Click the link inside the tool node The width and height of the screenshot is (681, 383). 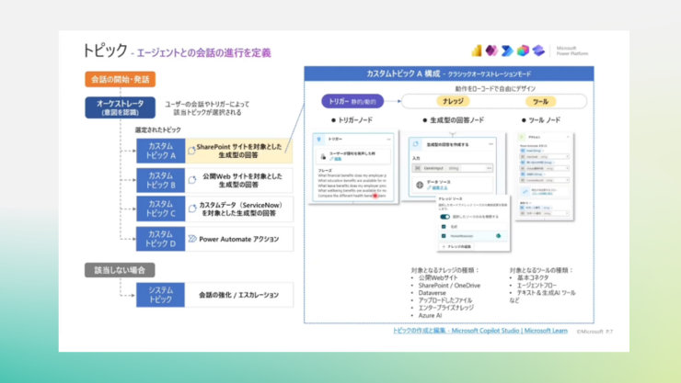click(x=544, y=193)
